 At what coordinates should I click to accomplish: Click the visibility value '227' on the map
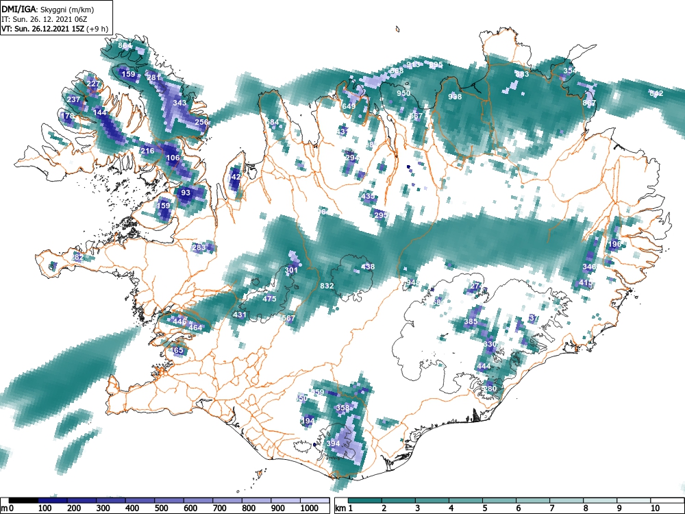[x=93, y=84]
